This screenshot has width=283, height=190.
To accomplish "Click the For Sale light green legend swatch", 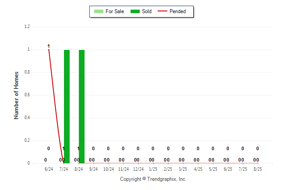I will tap(99, 11).
